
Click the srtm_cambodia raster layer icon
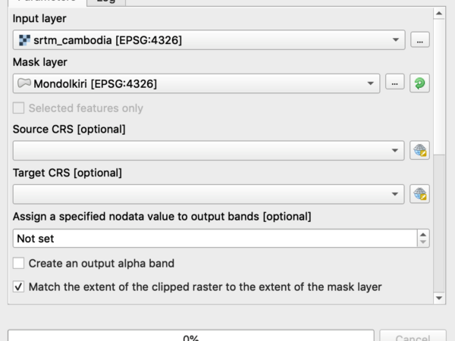pyautogui.click(x=24, y=40)
